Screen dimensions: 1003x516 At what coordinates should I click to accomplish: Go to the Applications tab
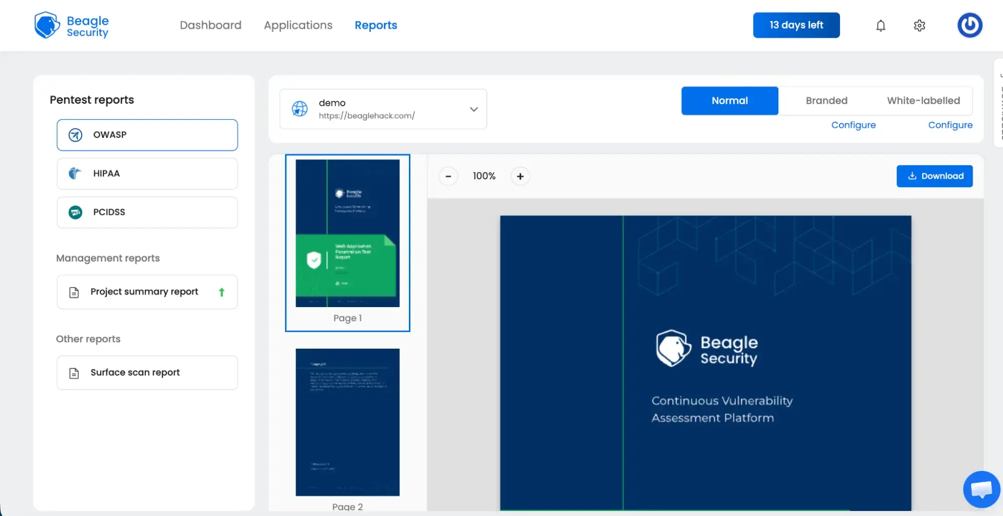coord(298,25)
